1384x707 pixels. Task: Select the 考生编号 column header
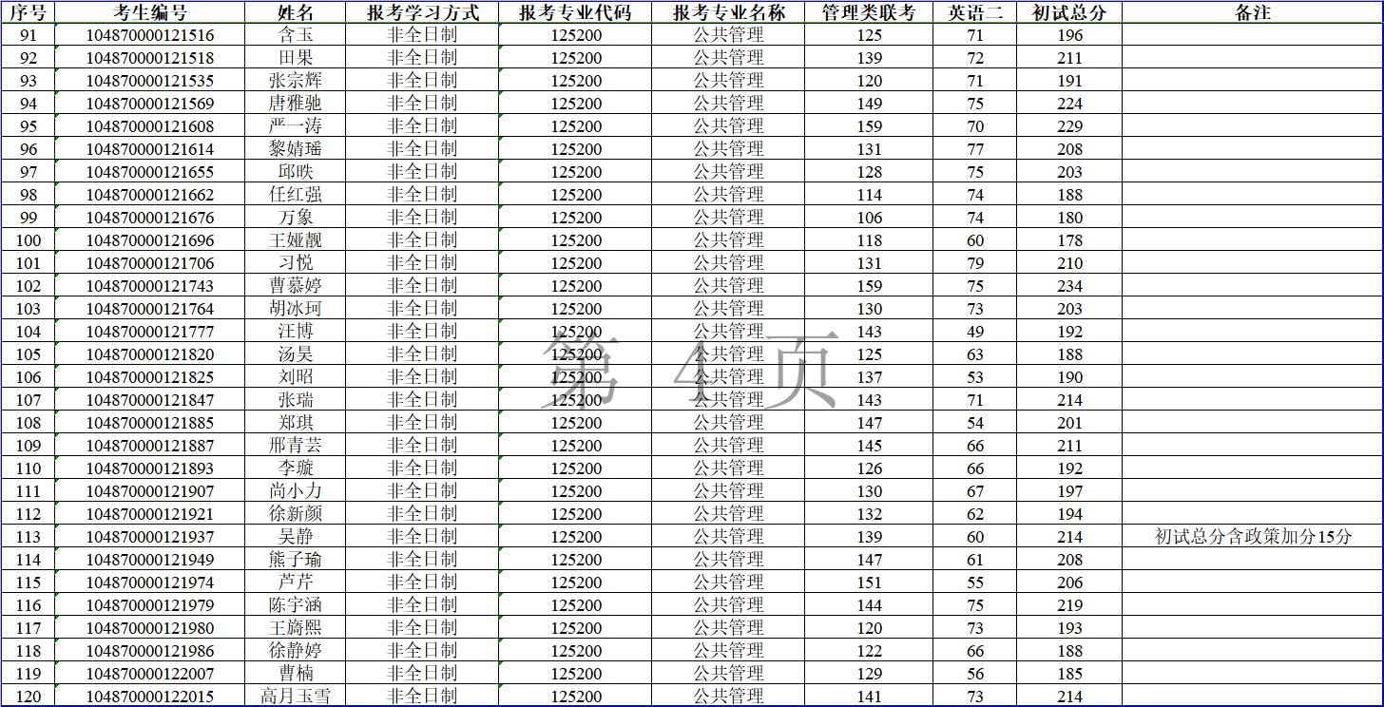[150, 12]
